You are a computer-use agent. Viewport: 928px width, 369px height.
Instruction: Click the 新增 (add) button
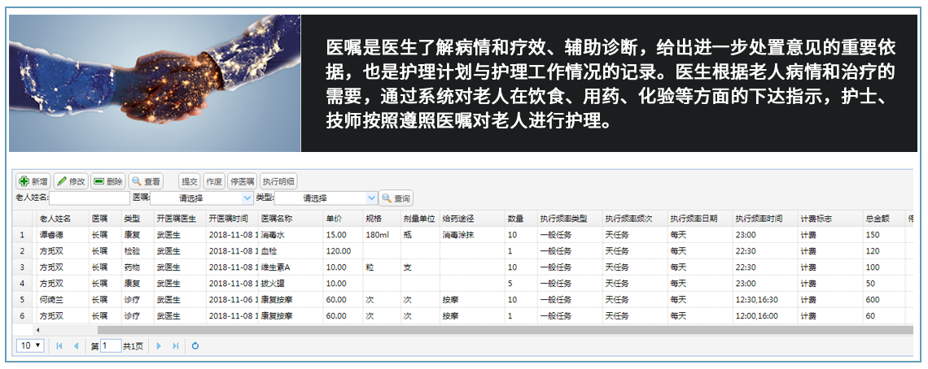33,181
